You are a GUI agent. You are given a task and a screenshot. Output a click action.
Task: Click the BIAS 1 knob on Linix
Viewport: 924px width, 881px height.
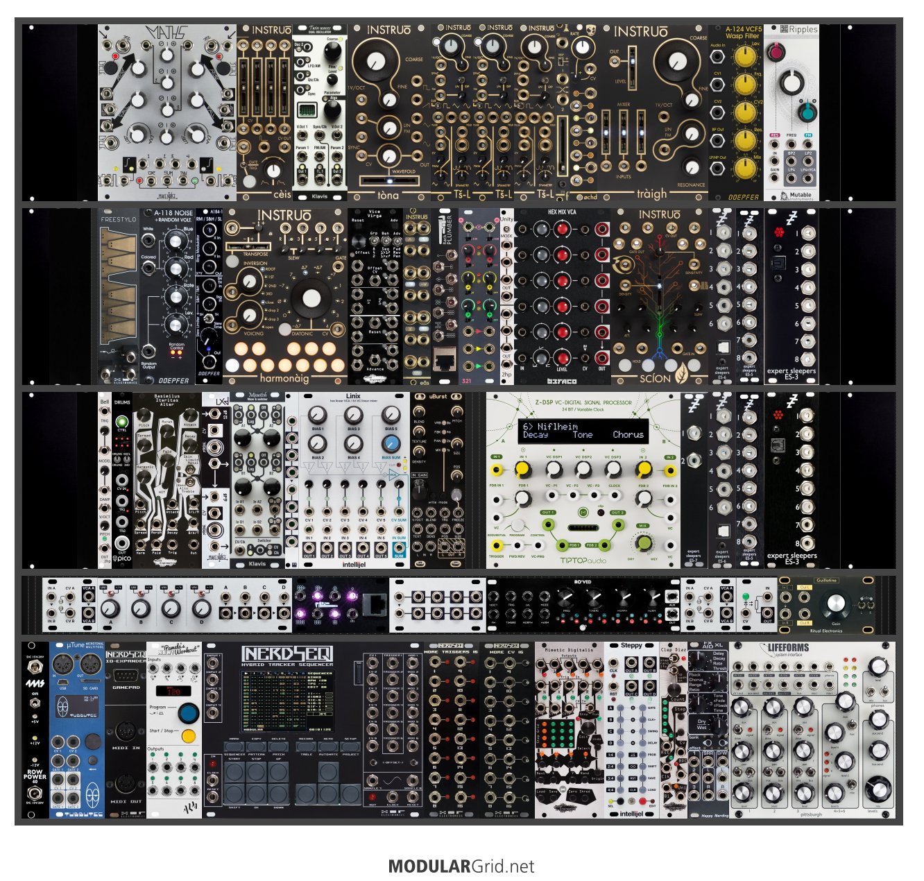coord(317,416)
